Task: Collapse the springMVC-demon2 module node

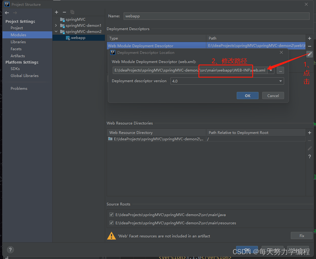Action: tap(56, 31)
